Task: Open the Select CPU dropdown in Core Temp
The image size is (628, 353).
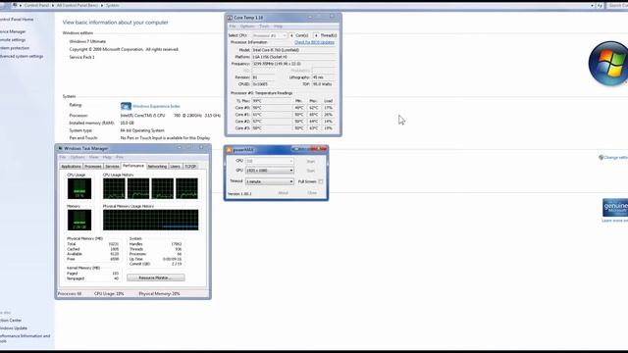Action: 269,35
